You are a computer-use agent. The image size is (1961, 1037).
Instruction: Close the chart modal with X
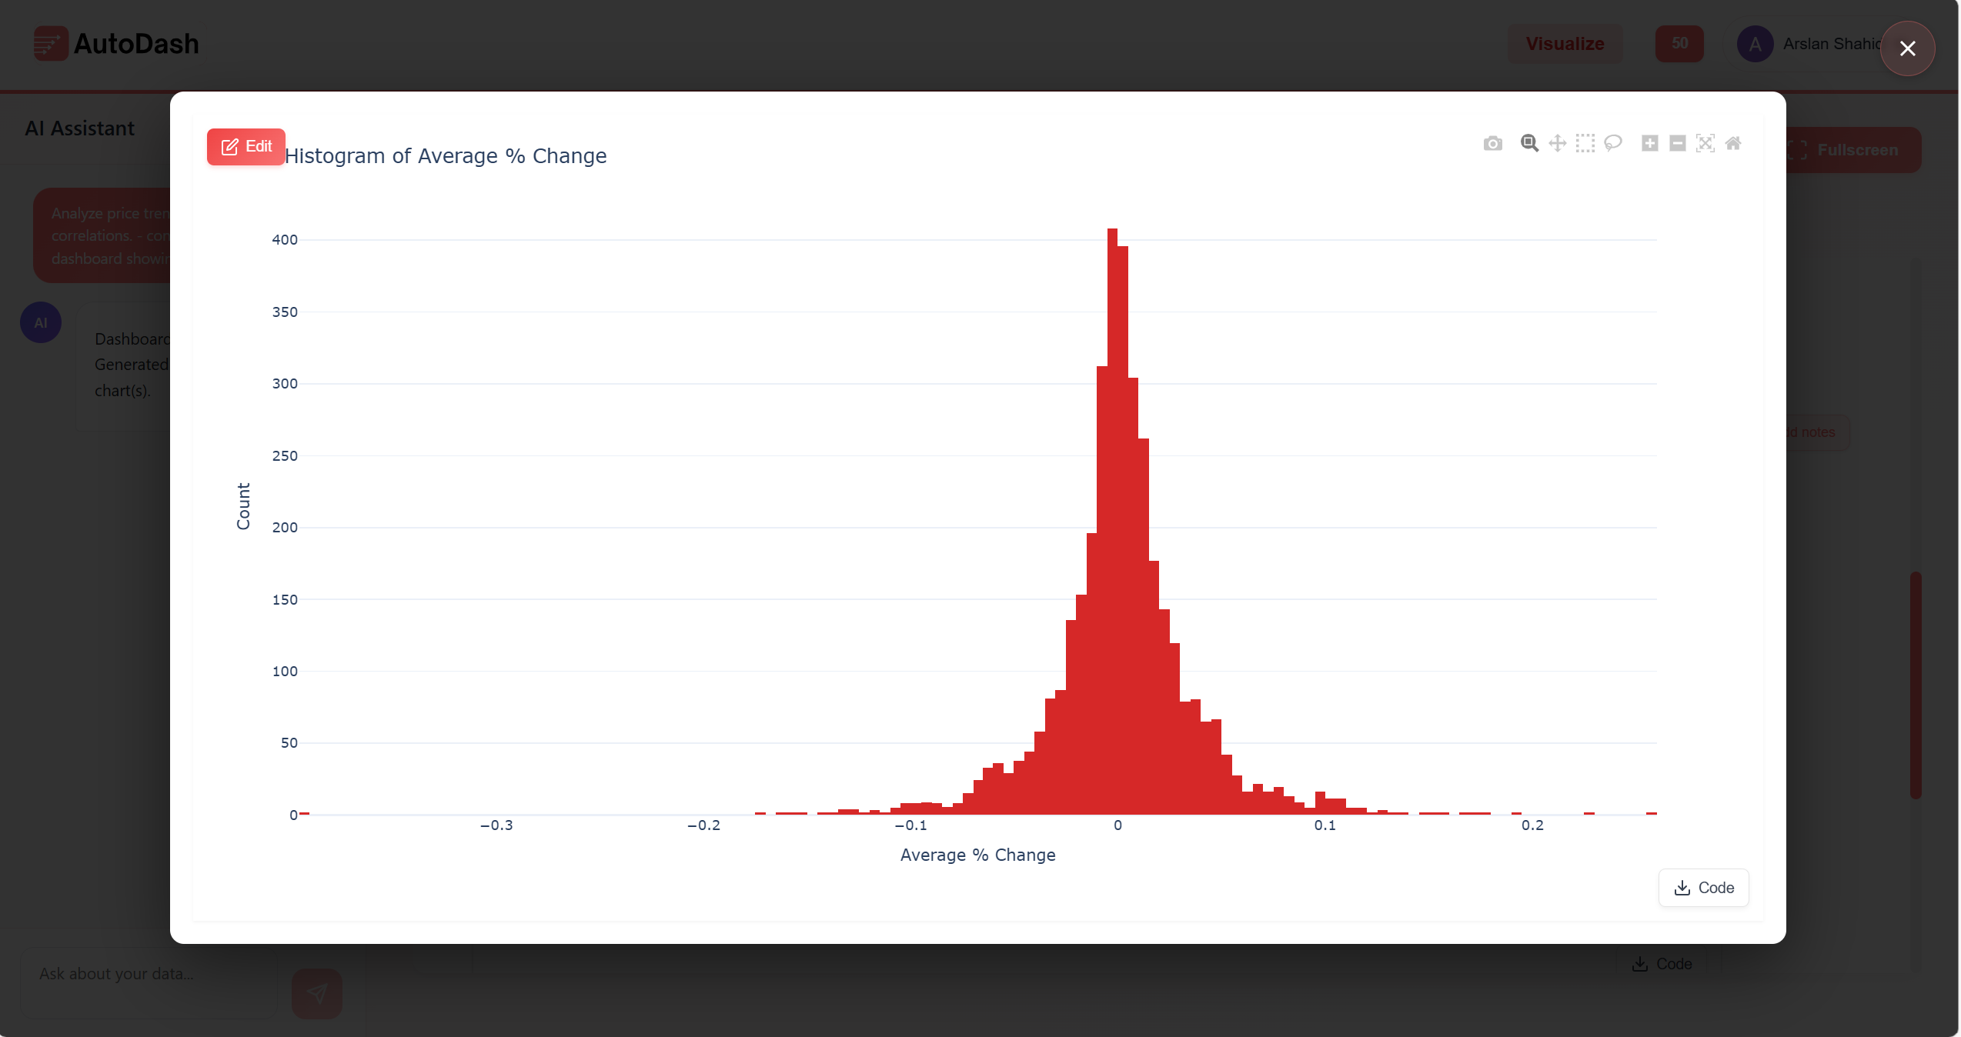click(x=1907, y=48)
